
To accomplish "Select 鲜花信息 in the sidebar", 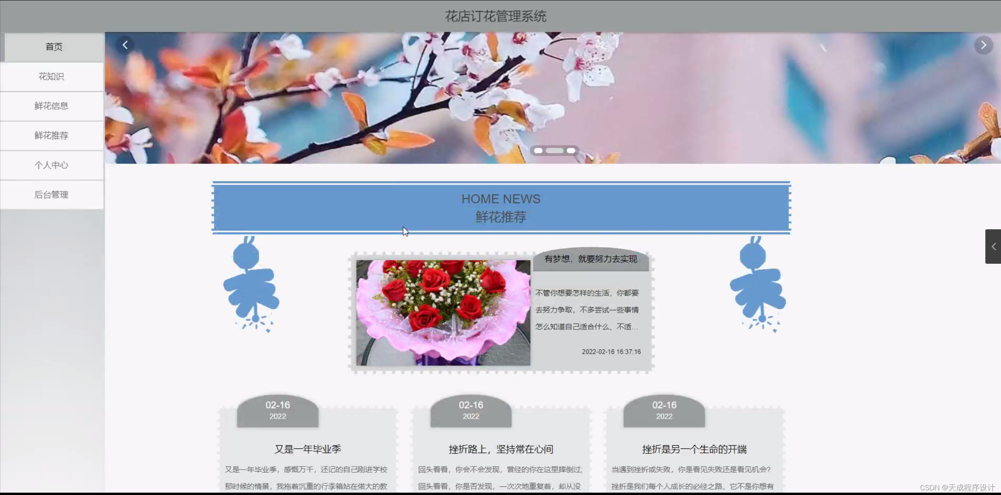I will point(52,106).
